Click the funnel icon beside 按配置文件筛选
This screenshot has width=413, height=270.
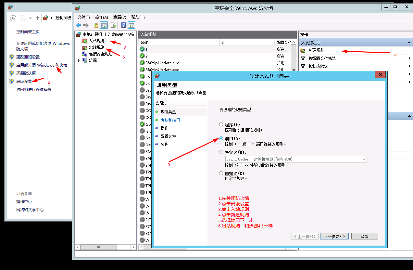pyautogui.click(x=303, y=58)
